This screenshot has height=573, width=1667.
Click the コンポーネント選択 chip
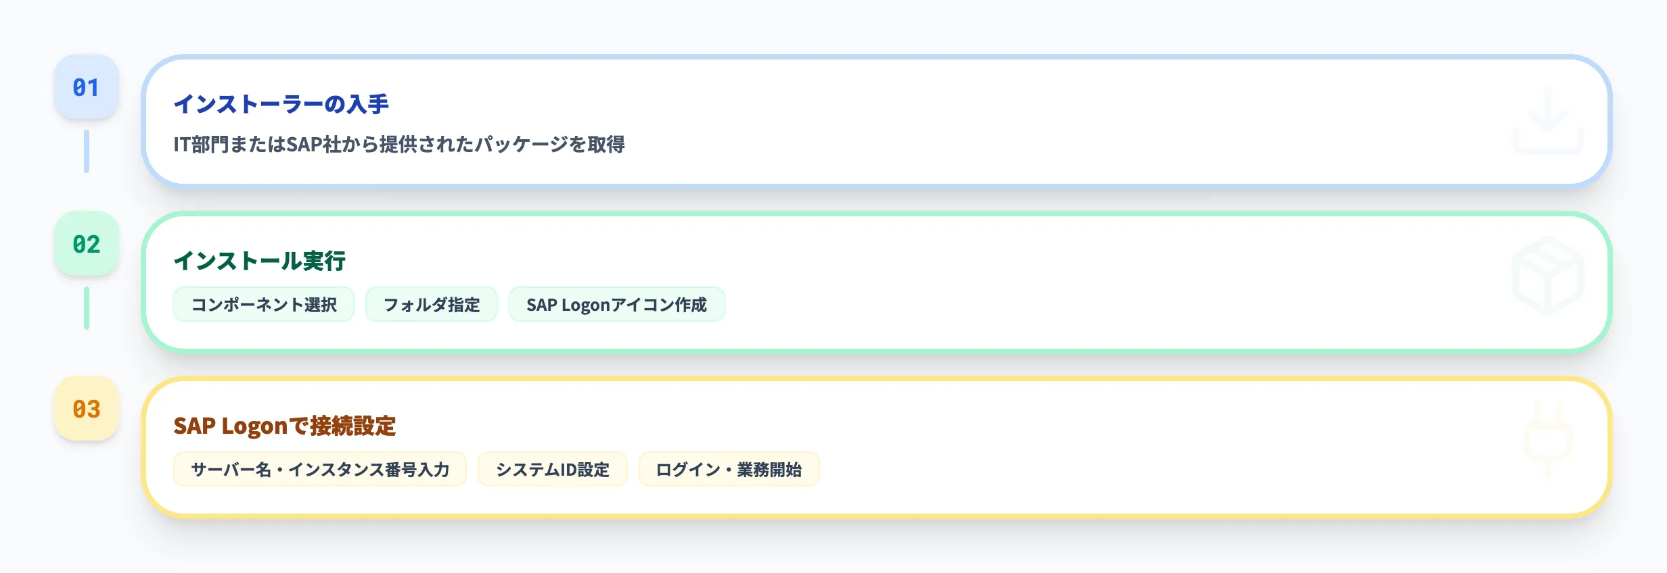tap(264, 305)
